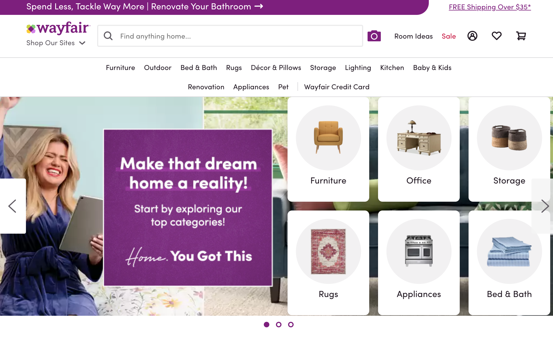
Task: Open the heart favorites list icon
Action: coord(496,36)
